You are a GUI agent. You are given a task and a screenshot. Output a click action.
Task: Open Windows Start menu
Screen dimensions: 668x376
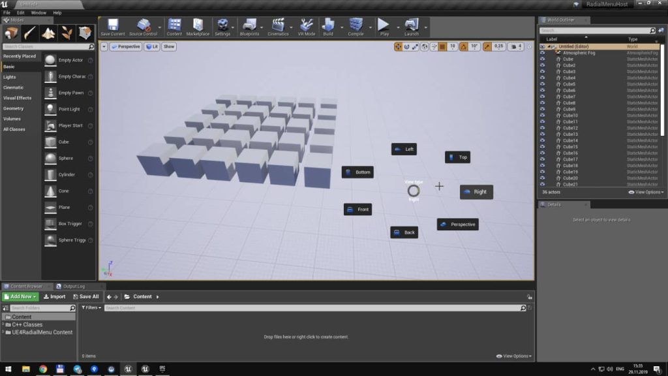(x=8, y=369)
